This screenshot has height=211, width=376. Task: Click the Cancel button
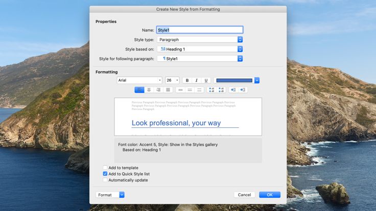point(244,195)
